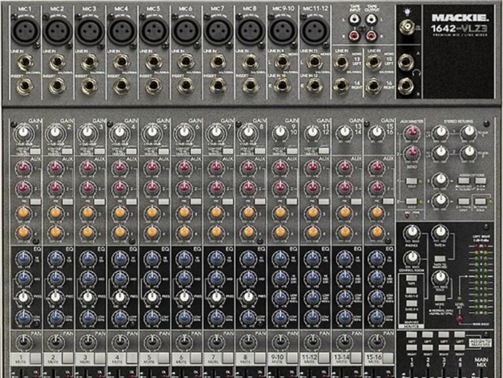The image size is (503, 378).
Task: Adjust the channel 1 GAIN knob
Action: click(24, 132)
